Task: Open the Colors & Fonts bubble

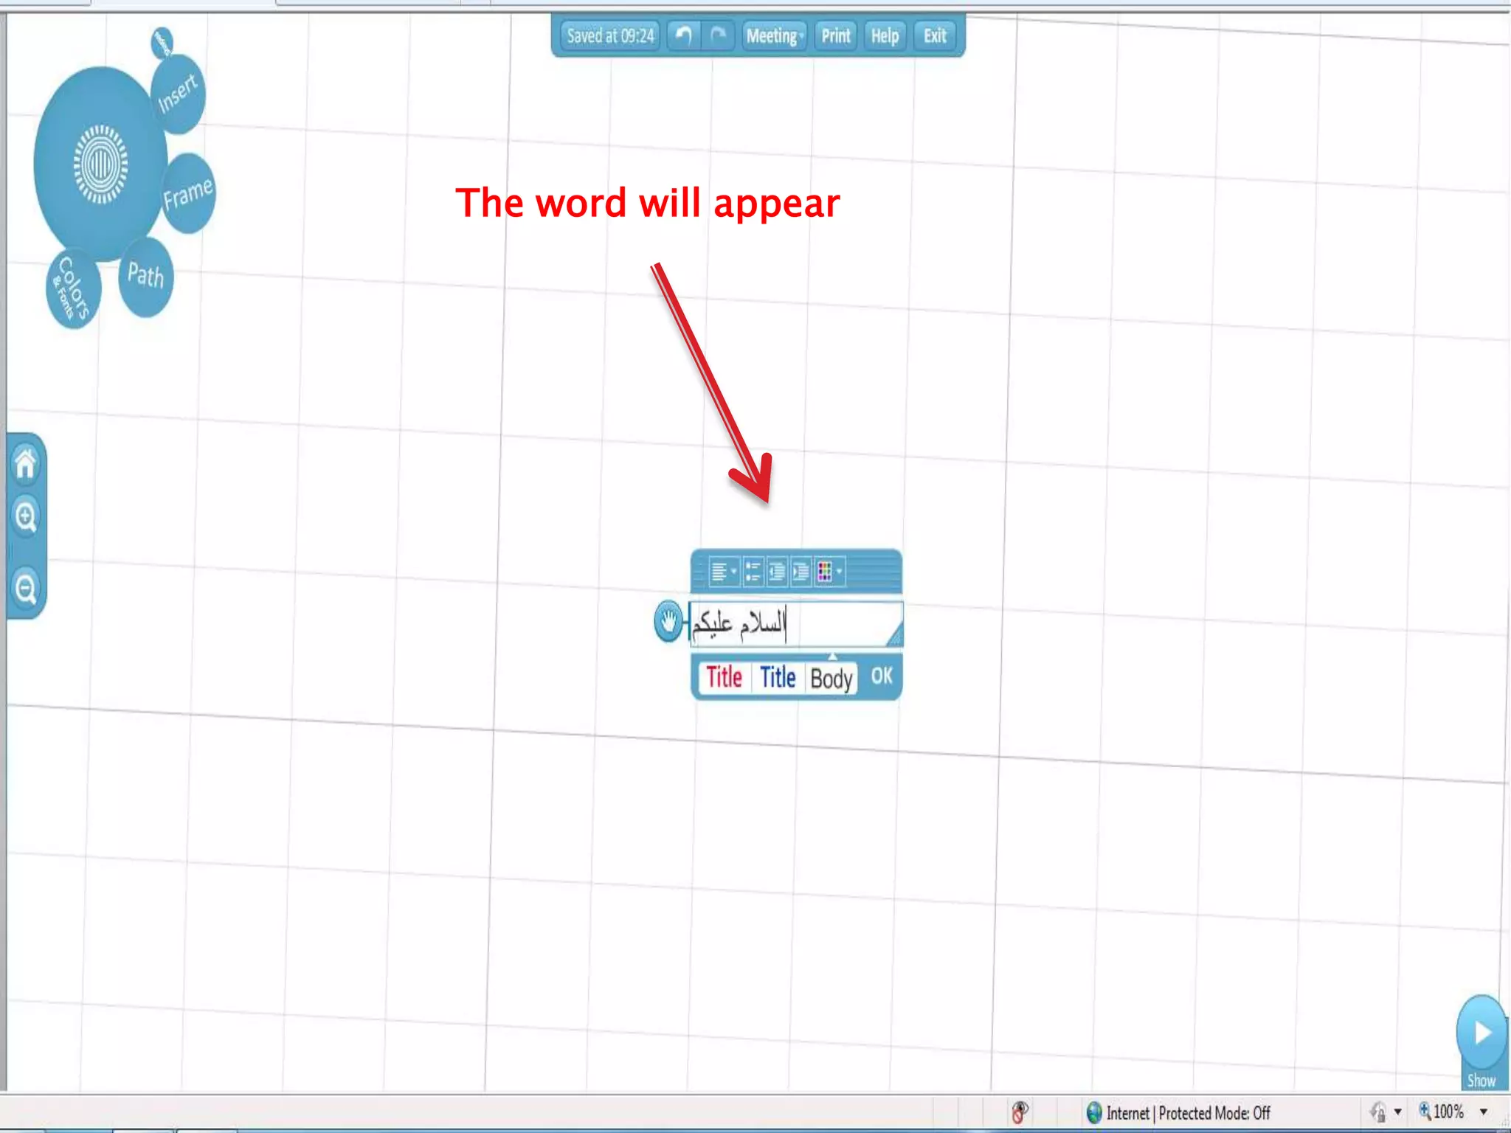Action: [x=72, y=289]
